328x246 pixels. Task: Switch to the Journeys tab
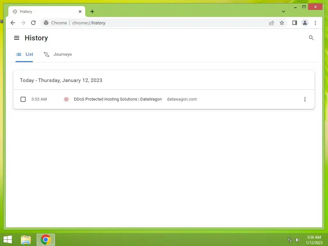coord(58,54)
